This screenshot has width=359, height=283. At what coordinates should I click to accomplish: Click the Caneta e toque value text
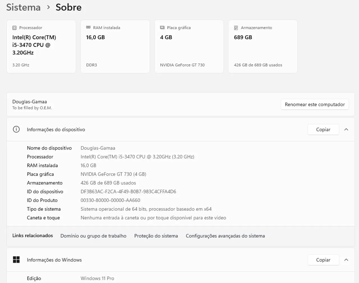[x=153, y=218]
